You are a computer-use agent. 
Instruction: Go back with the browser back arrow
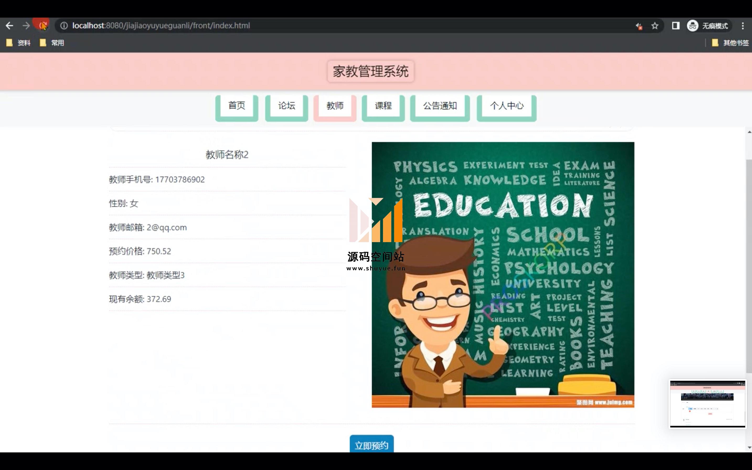pyautogui.click(x=9, y=25)
